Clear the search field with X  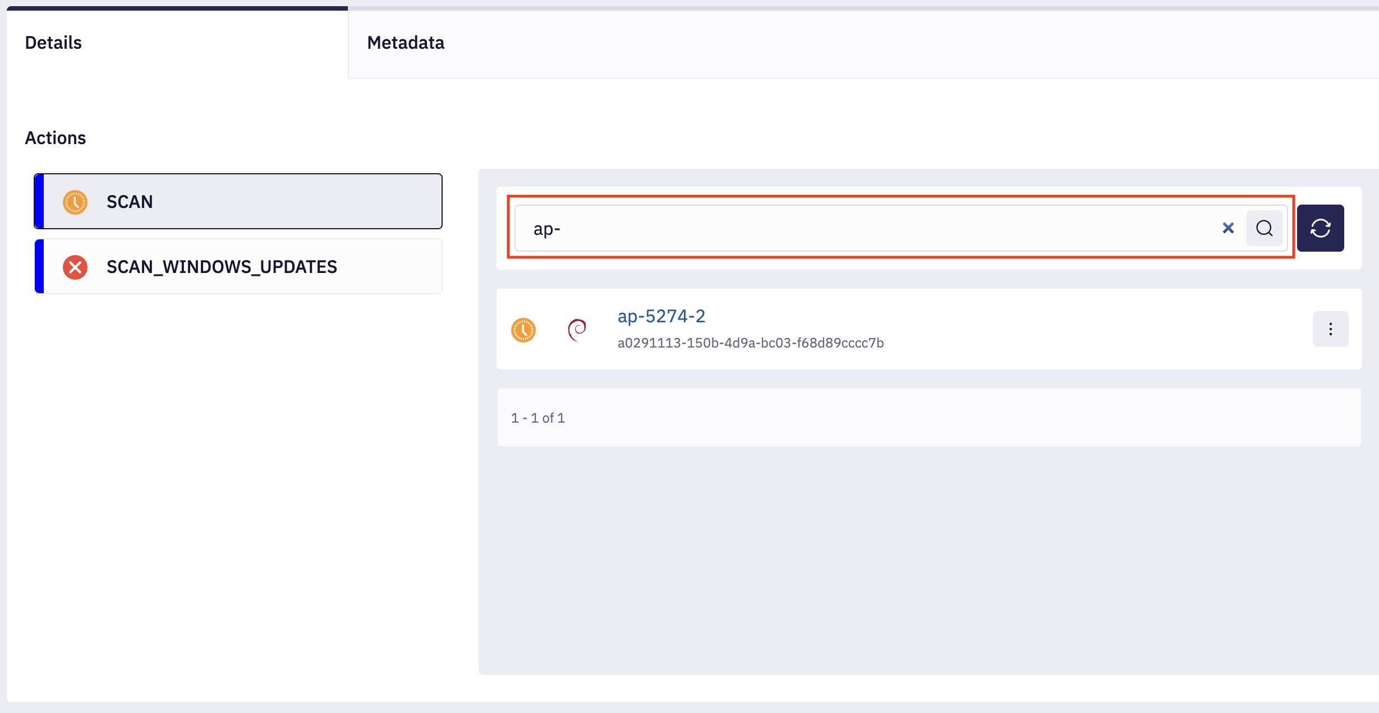click(1228, 228)
